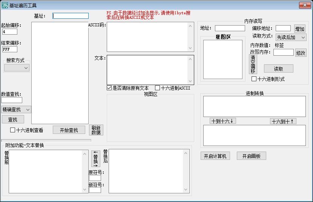
Task: Click the 刷新数据 button
Action: (96, 130)
